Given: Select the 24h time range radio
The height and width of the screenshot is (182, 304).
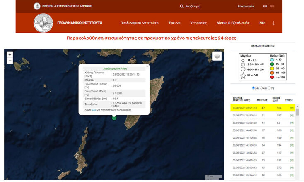Looking at the screenshot, I should (253, 88).
